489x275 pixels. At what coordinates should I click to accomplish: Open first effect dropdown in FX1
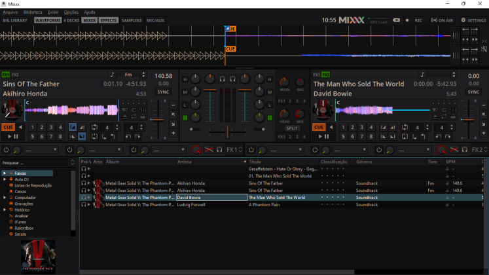(41, 150)
